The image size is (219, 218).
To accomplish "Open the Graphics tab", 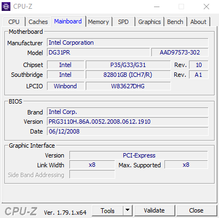I will [x=150, y=22].
